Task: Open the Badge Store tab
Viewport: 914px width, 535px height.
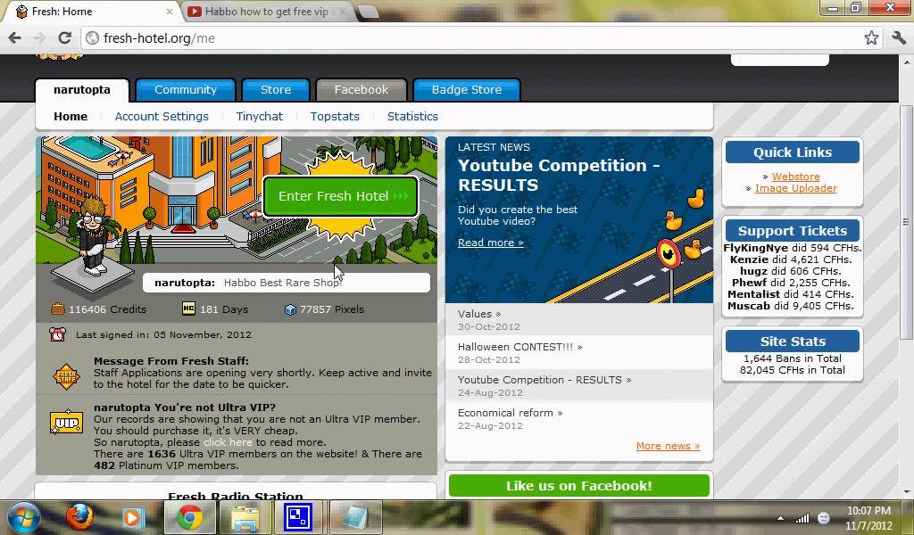Action: (466, 90)
